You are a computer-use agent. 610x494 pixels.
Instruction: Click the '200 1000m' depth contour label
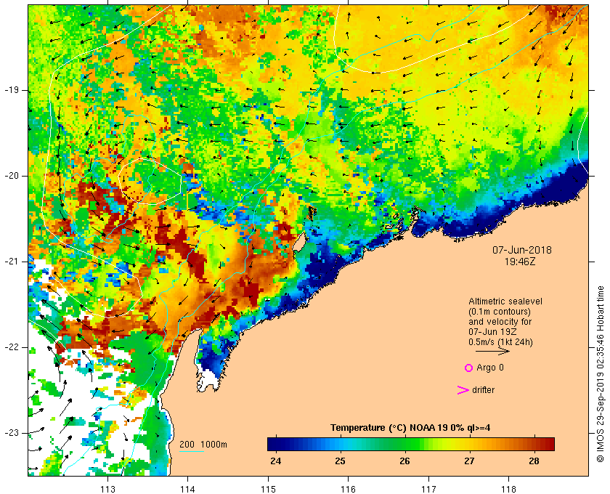click(x=203, y=445)
